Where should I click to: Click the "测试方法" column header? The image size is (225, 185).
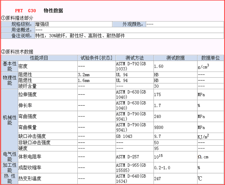[134, 58]
